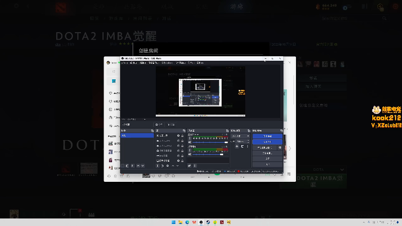Go back using Dota 2 header arrow

[28, 6]
